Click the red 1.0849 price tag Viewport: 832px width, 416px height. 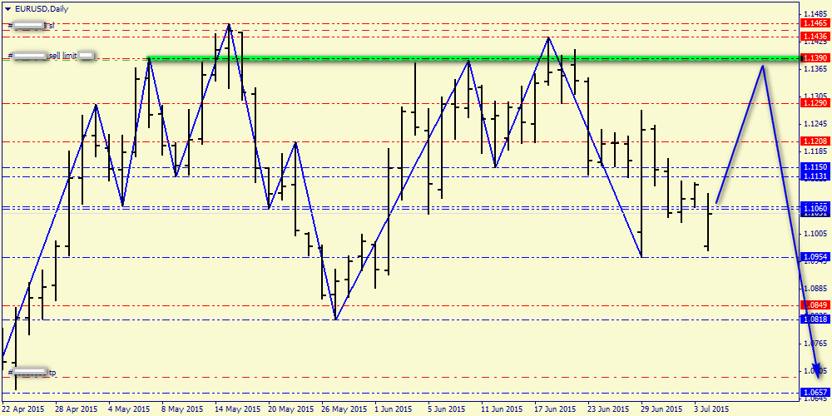[815, 305]
